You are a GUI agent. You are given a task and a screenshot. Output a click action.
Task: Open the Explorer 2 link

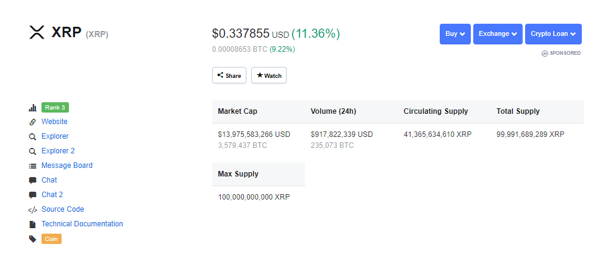59,151
